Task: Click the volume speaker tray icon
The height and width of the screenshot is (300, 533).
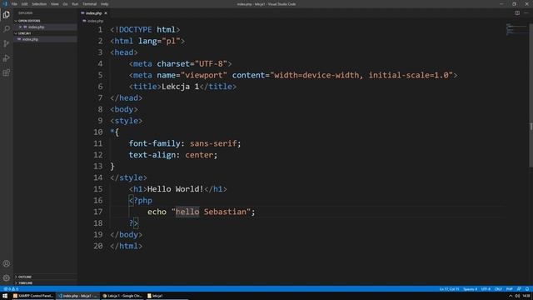Action: click(518, 296)
